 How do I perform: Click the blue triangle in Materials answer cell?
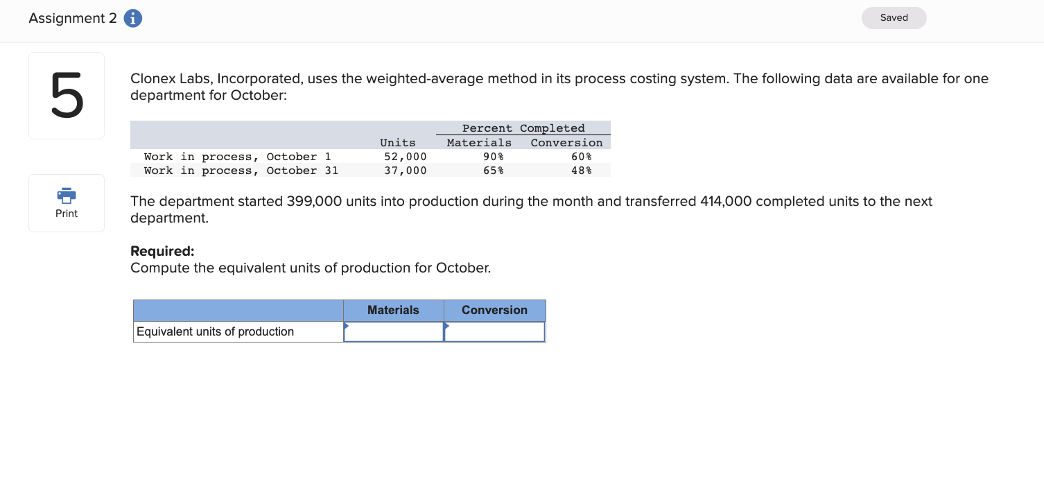pos(347,326)
